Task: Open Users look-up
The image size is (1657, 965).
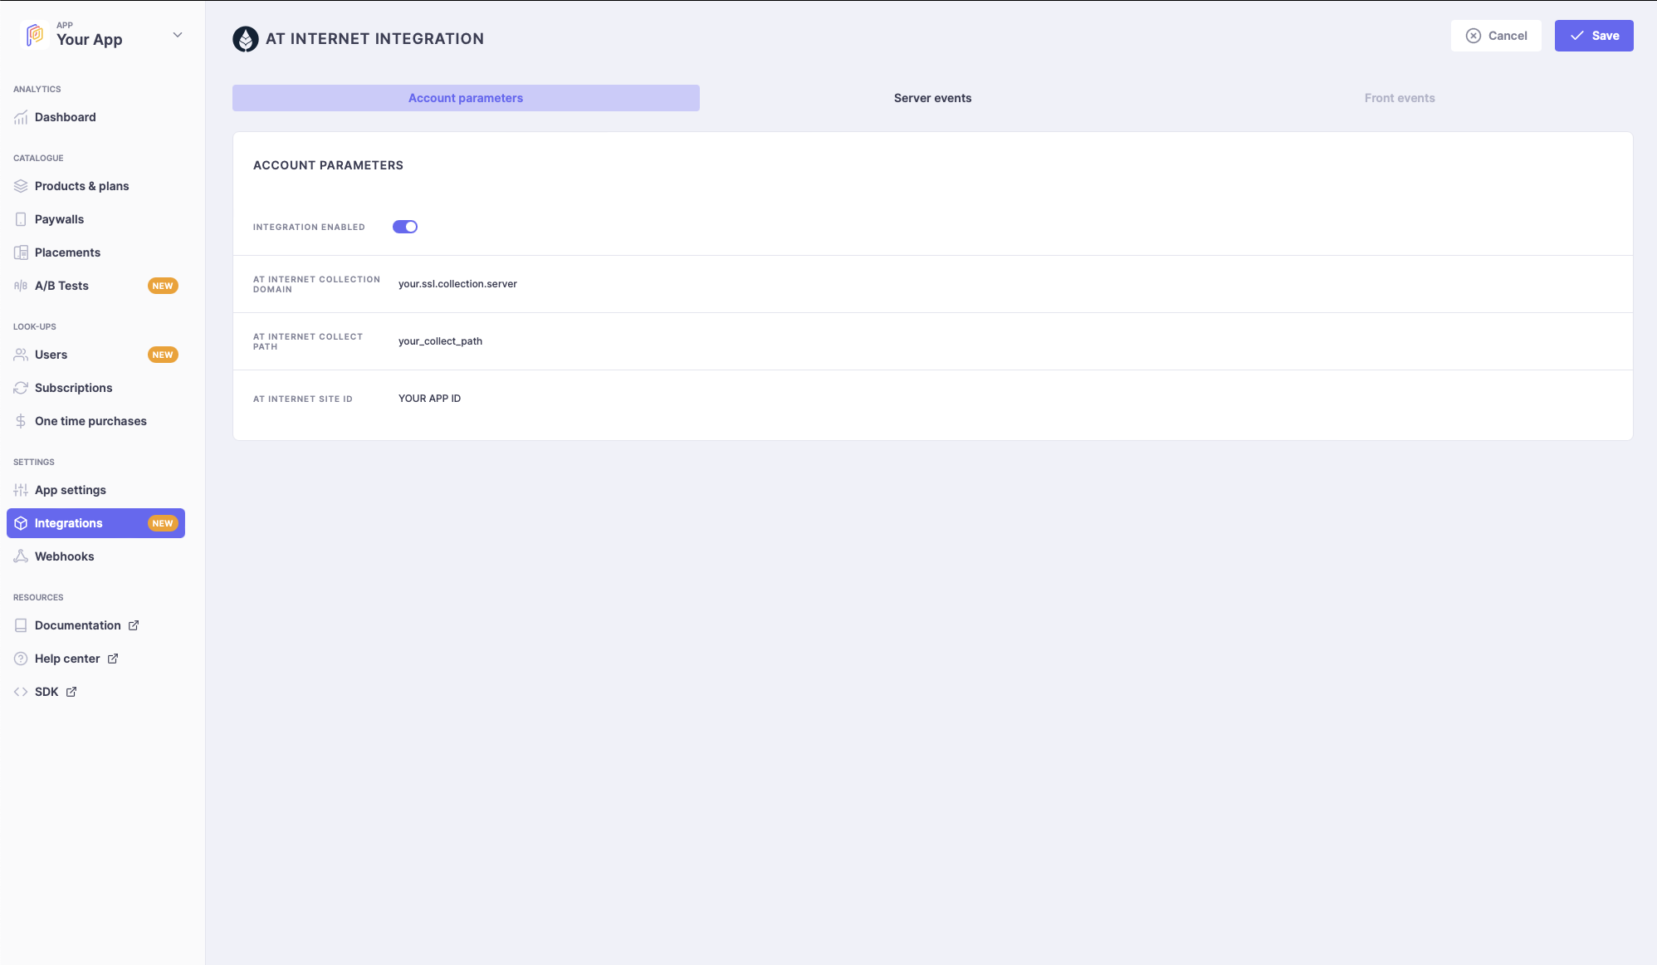Action: click(x=51, y=355)
